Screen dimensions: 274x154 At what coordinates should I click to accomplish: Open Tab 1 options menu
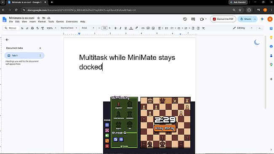point(40,56)
